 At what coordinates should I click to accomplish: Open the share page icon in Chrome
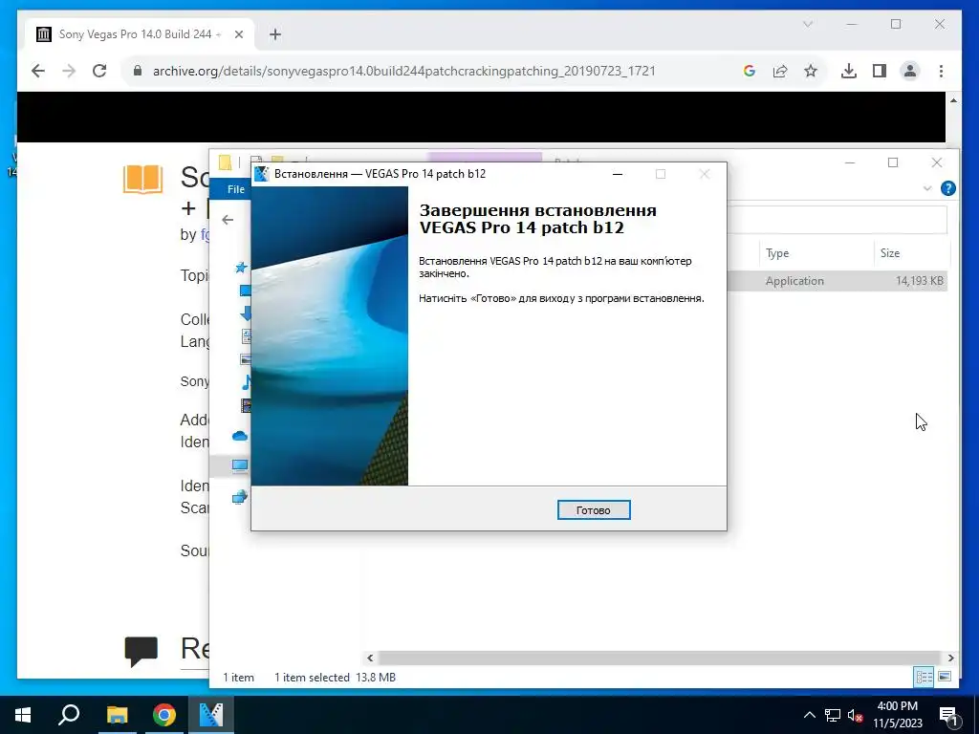pyautogui.click(x=780, y=71)
